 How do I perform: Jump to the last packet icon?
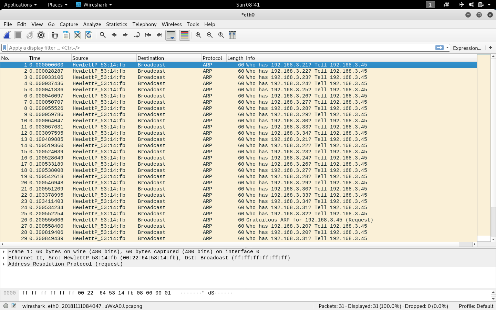click(159, 35)
